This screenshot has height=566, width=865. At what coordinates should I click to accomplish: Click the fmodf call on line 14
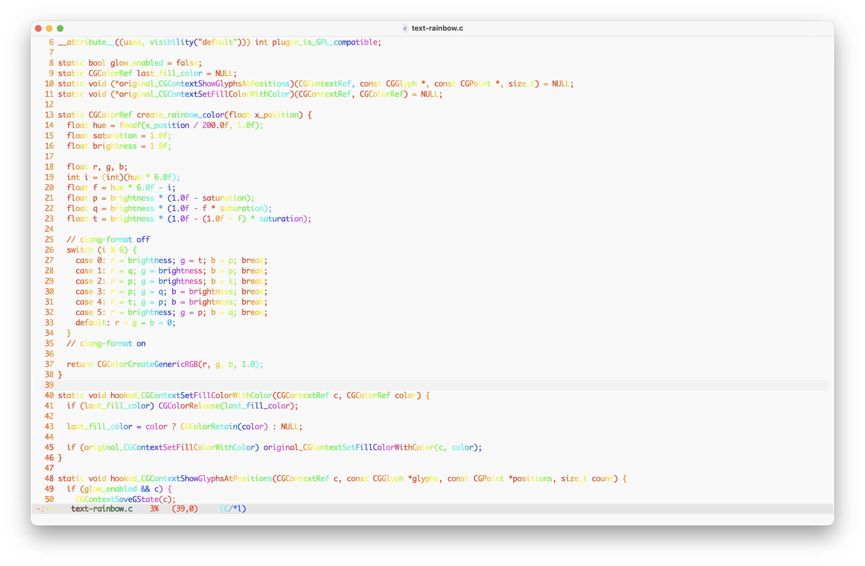coord(130,126)
